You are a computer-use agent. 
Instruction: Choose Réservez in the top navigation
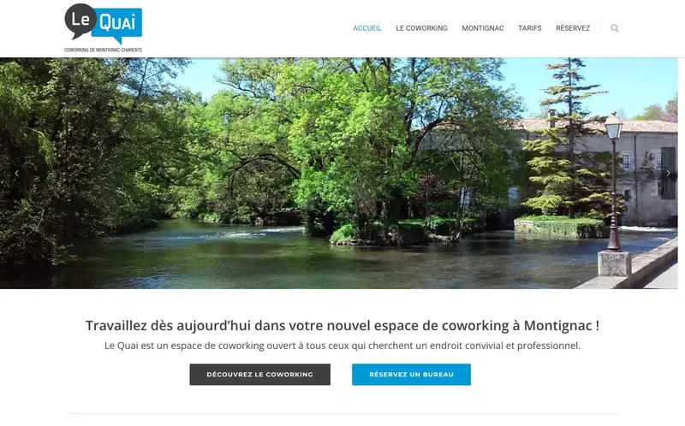(x=573, y=28)
